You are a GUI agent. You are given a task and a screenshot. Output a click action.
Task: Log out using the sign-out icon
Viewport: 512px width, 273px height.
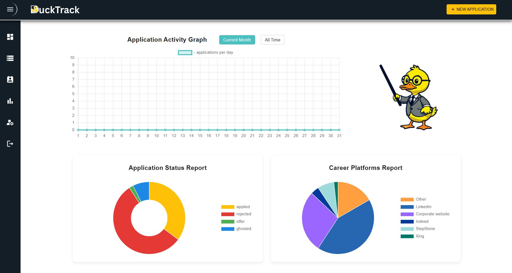(10, 144)
